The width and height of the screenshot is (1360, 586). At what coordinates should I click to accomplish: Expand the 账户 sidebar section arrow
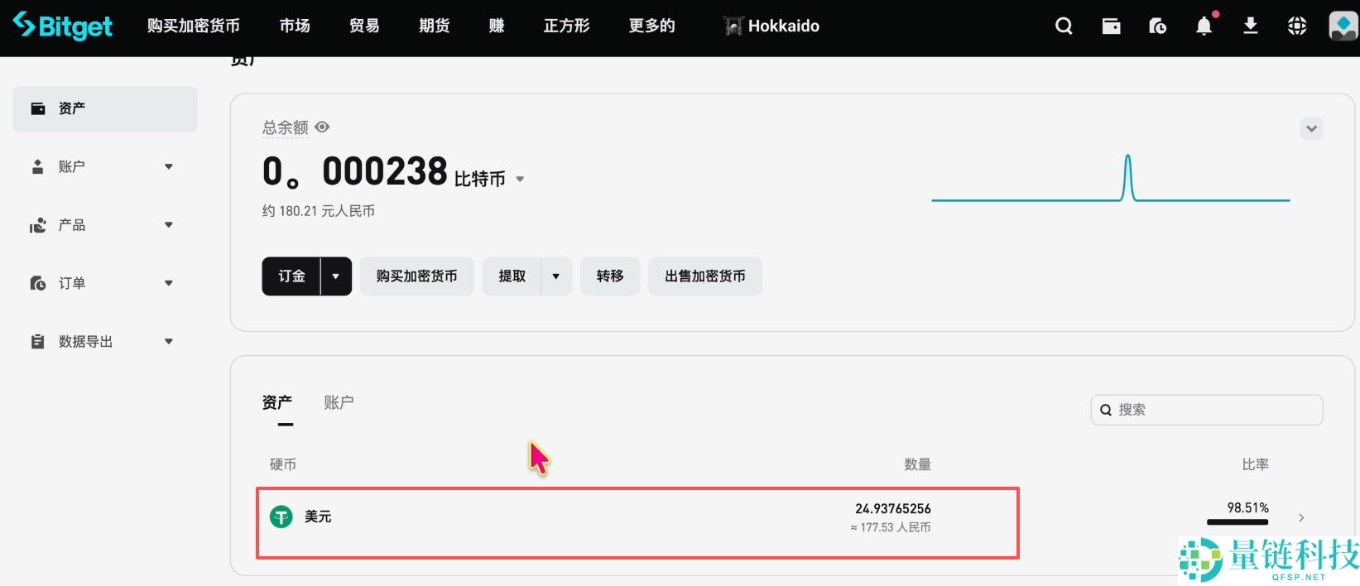click(x=169, y=166)
